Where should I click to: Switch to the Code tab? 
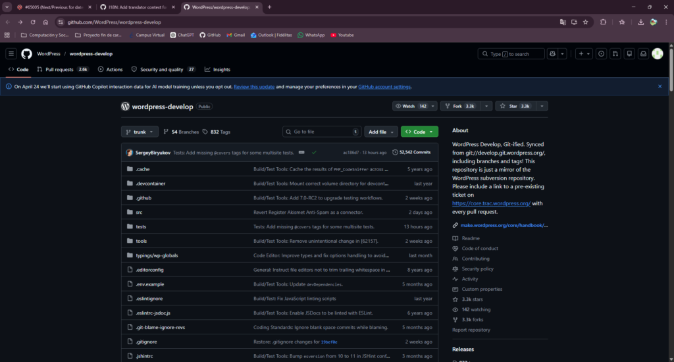pyautogui.click(x=18, y=69)
